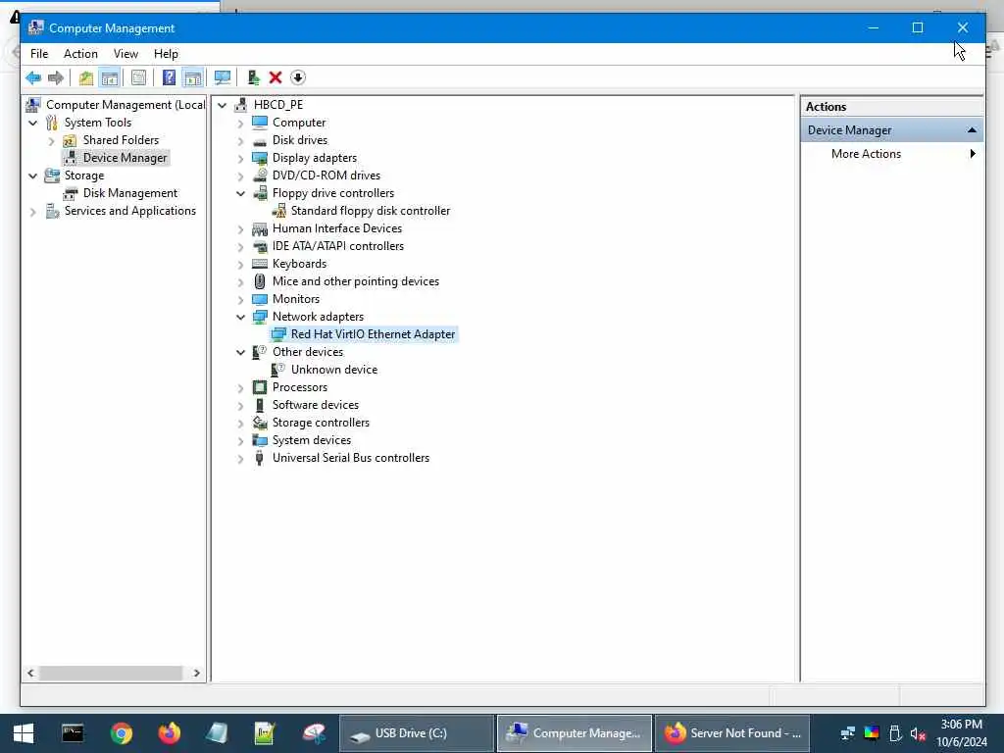The width and height of the screenshot is (1004, 753).
Task: Toggle the Show/Hide Action Pane icon
Action: pyautogui.click(x=193, y=77)
